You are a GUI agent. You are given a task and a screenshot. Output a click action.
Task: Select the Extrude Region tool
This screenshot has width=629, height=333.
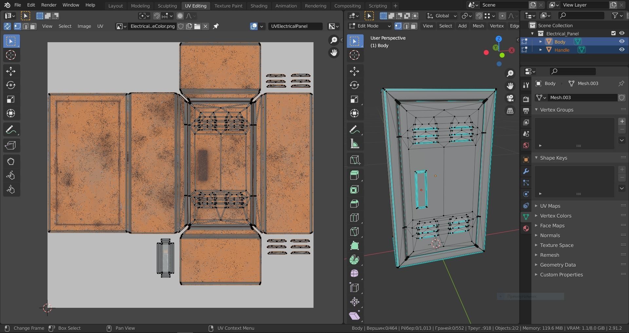pos(354,175)
